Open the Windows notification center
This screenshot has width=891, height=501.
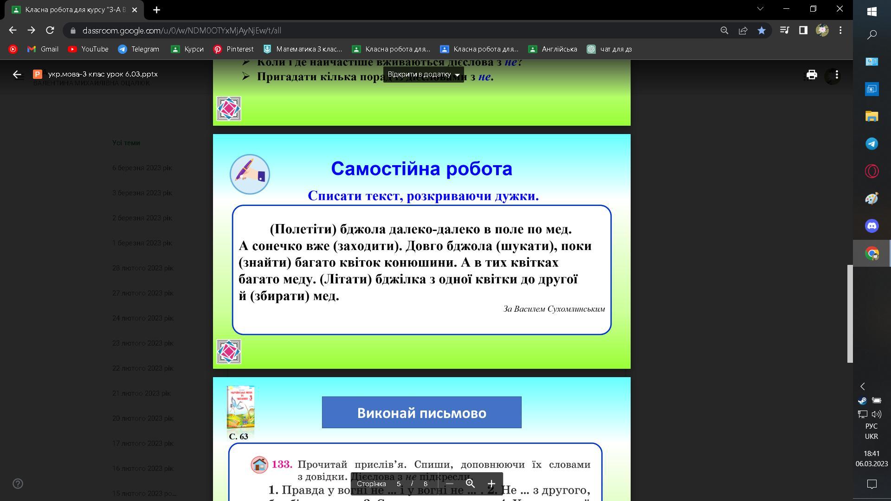[x=872, y=484]
